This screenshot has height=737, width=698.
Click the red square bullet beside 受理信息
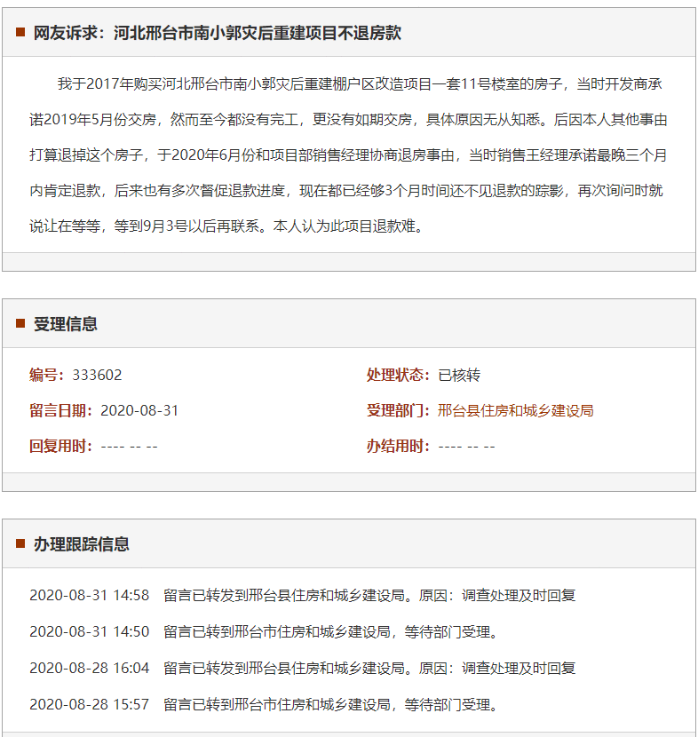(x=20, y=323)
